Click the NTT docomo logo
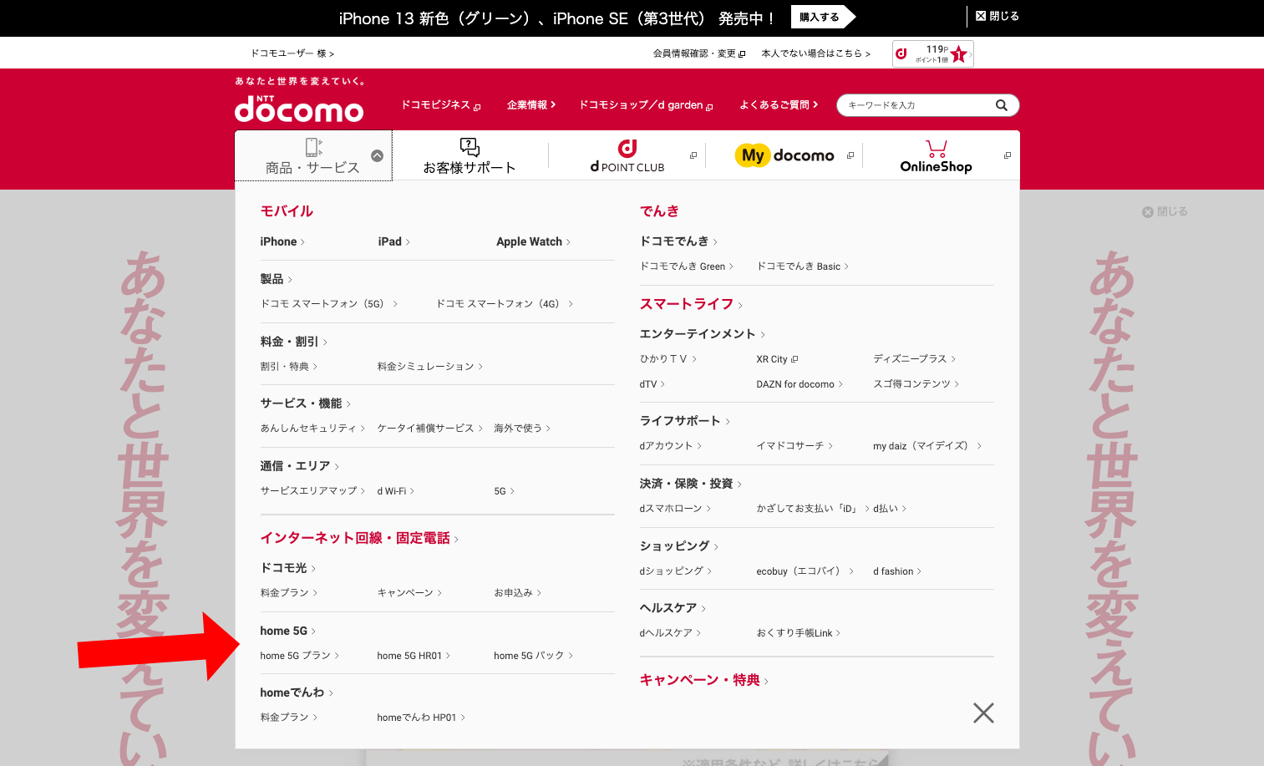 298,108
